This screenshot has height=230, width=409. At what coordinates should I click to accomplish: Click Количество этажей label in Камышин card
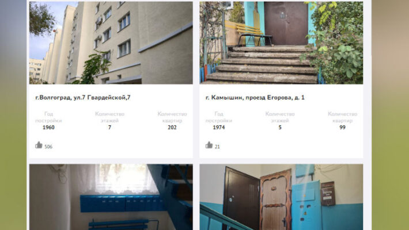pos(280,117)
